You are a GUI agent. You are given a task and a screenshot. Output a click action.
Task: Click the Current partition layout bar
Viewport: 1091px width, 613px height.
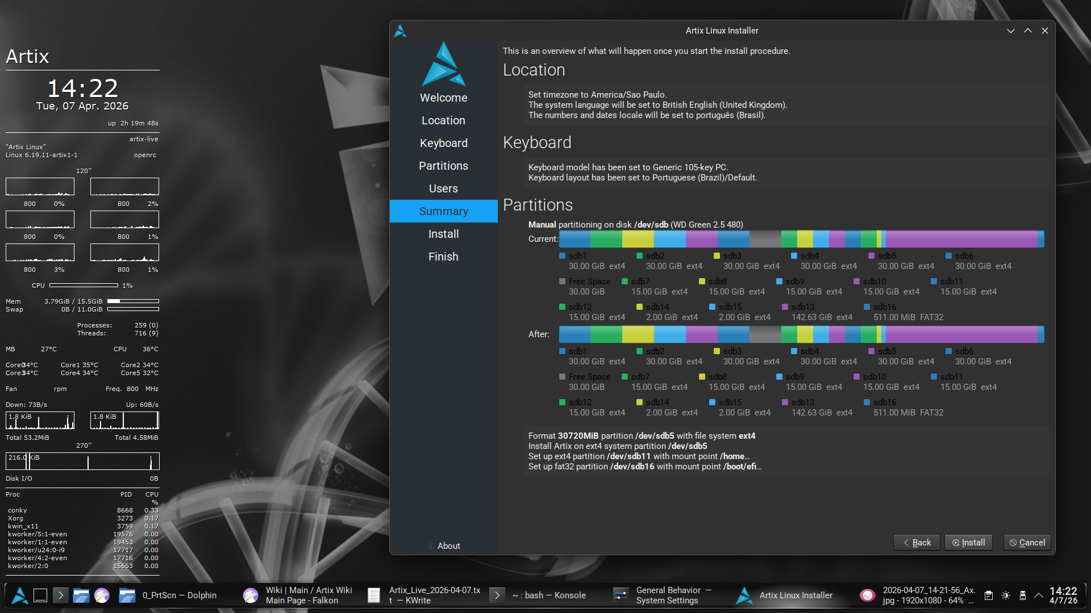[x=802, y=239]
